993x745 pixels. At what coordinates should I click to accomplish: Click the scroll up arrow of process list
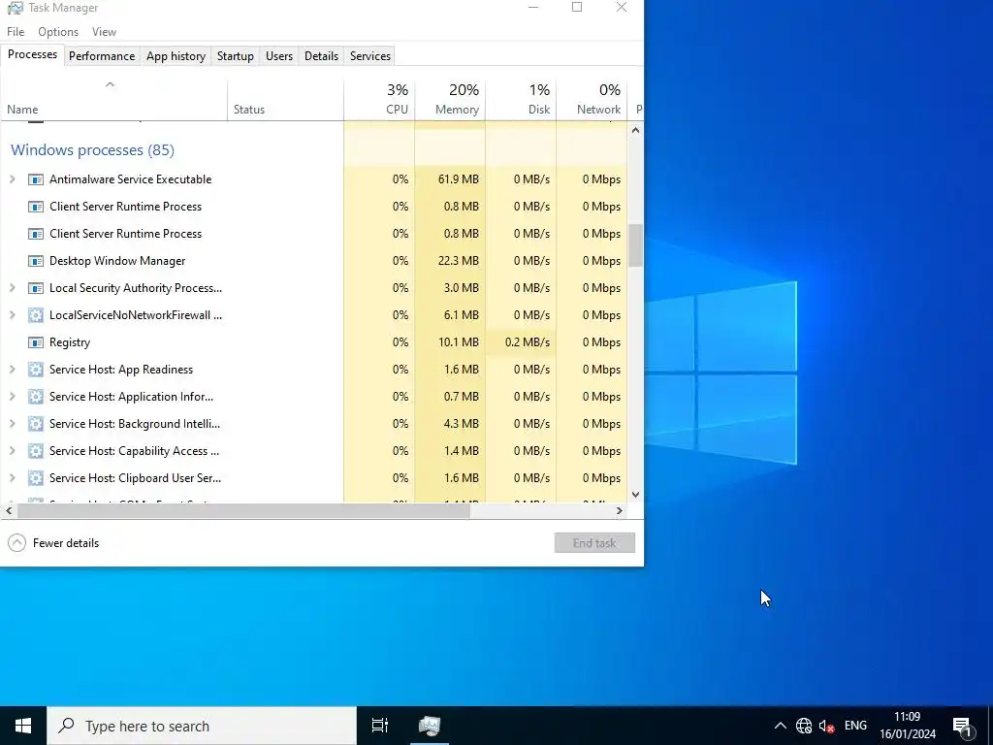coord(635,131)
